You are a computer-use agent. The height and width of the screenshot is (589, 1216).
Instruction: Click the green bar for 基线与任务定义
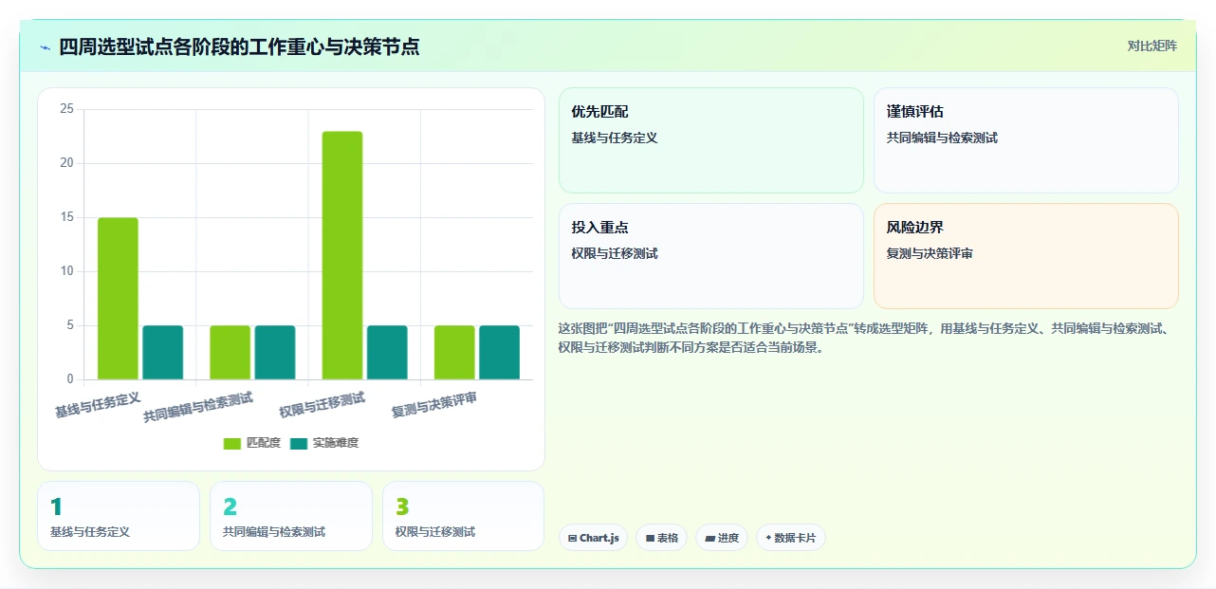click(x=118, y=299)
